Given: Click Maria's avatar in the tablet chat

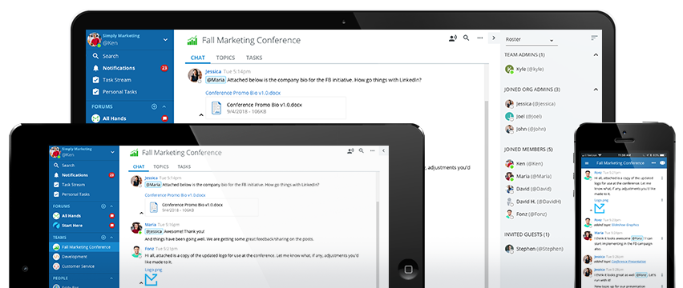Looking at the screenshot, I should click(136, 228).
